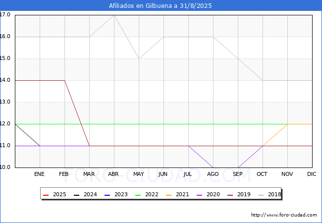Click the gray 2018 legend swatch
The image size is (322, 223).
pyautogui.click(x=261, y=195)
